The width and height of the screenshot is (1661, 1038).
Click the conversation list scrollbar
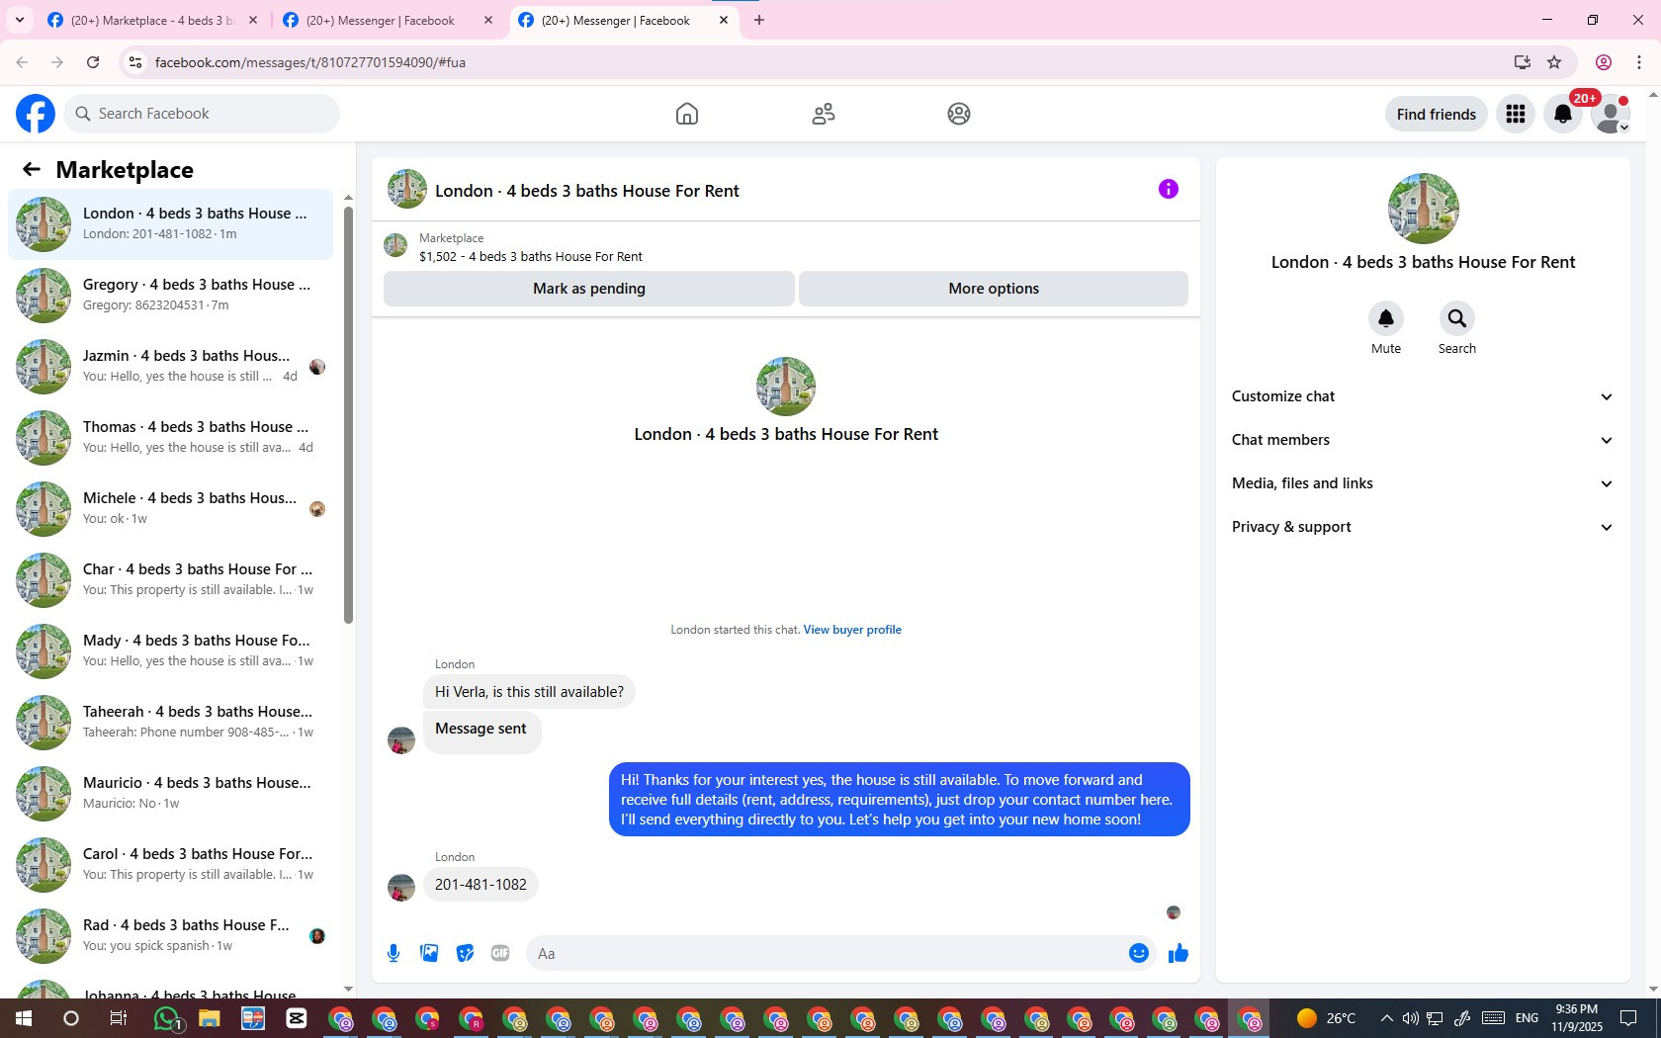click(x=348, y=415)
